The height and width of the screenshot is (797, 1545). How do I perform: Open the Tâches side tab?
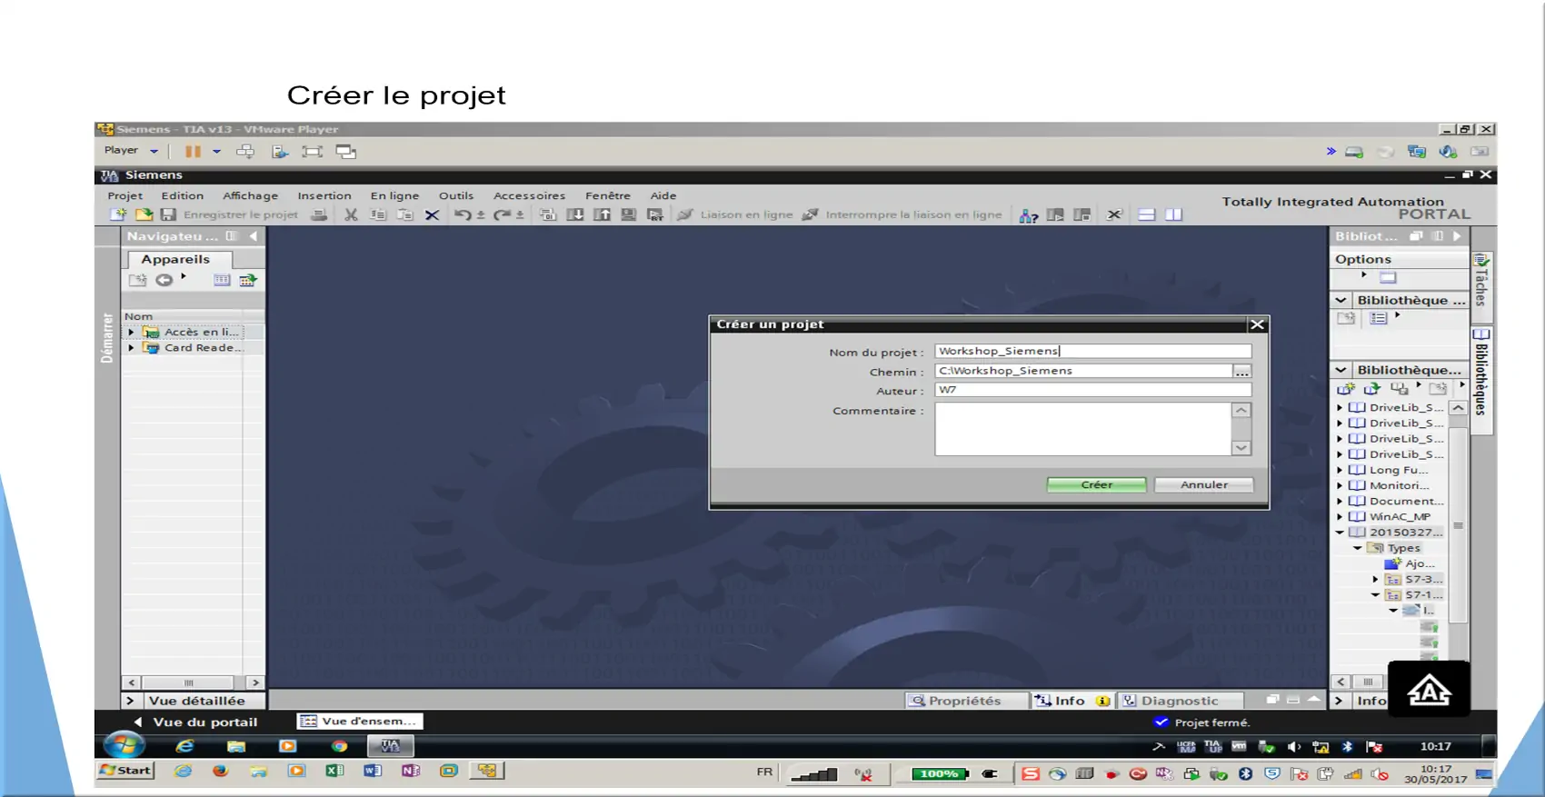1481,285
